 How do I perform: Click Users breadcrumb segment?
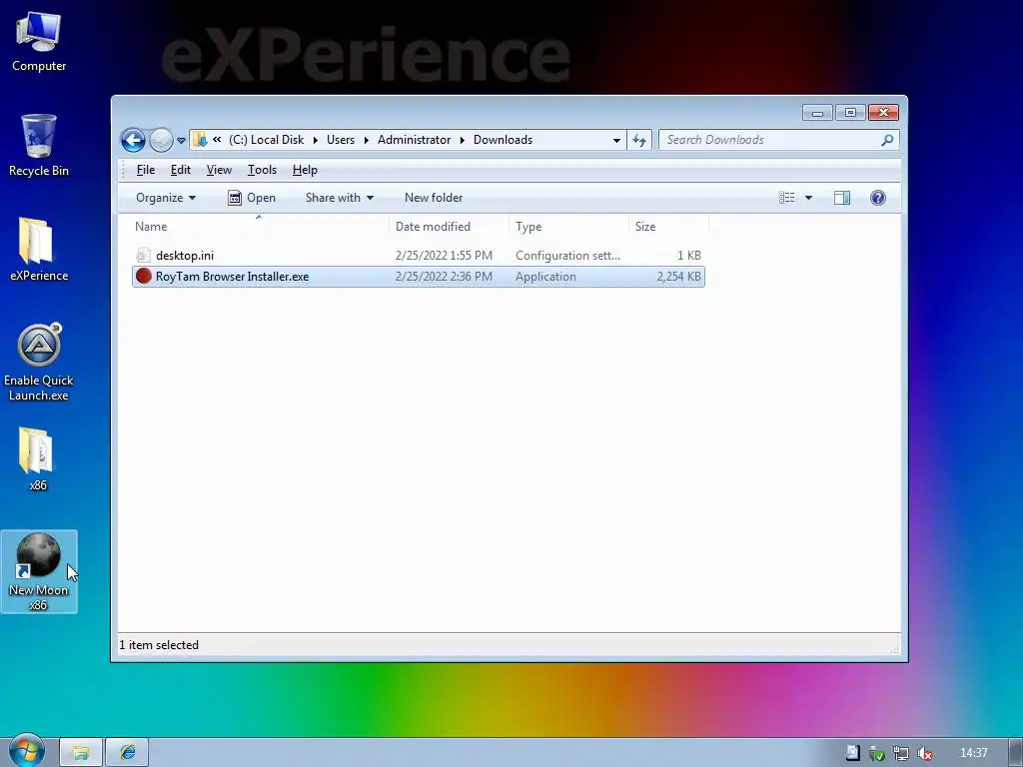341,140
